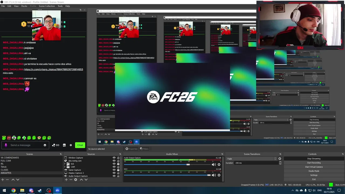Adjust Audio Output Capture volume slider
Viewport: 345px width, 194px height.
[188, 165]
